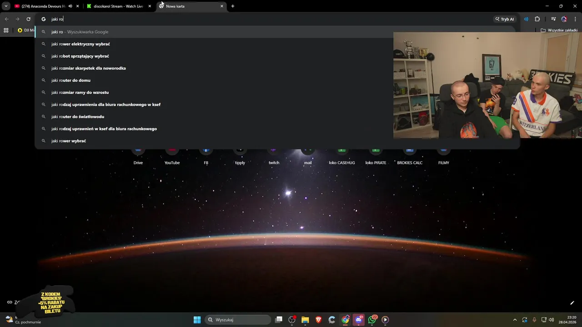The image size is (582, 327).
Task: Close the discokarol Stream tab
Action: [x=150, y=6]
